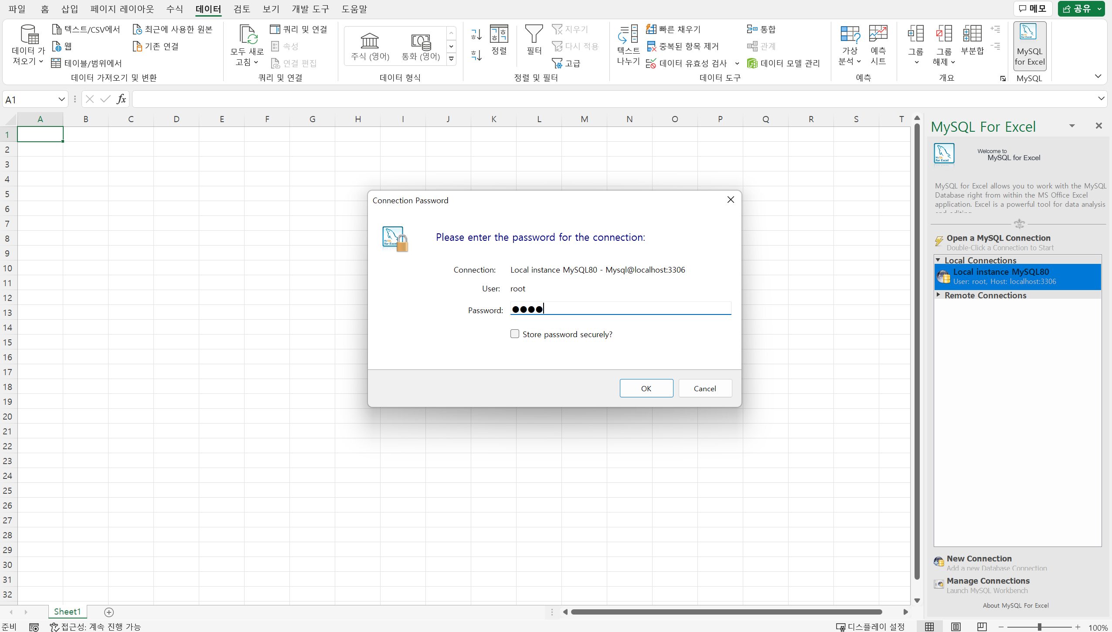This screenshot has height=632, width=1112.
Task: Click 중복된 항목 제거 remove duplicates
Action: click(x=682, y=46)
